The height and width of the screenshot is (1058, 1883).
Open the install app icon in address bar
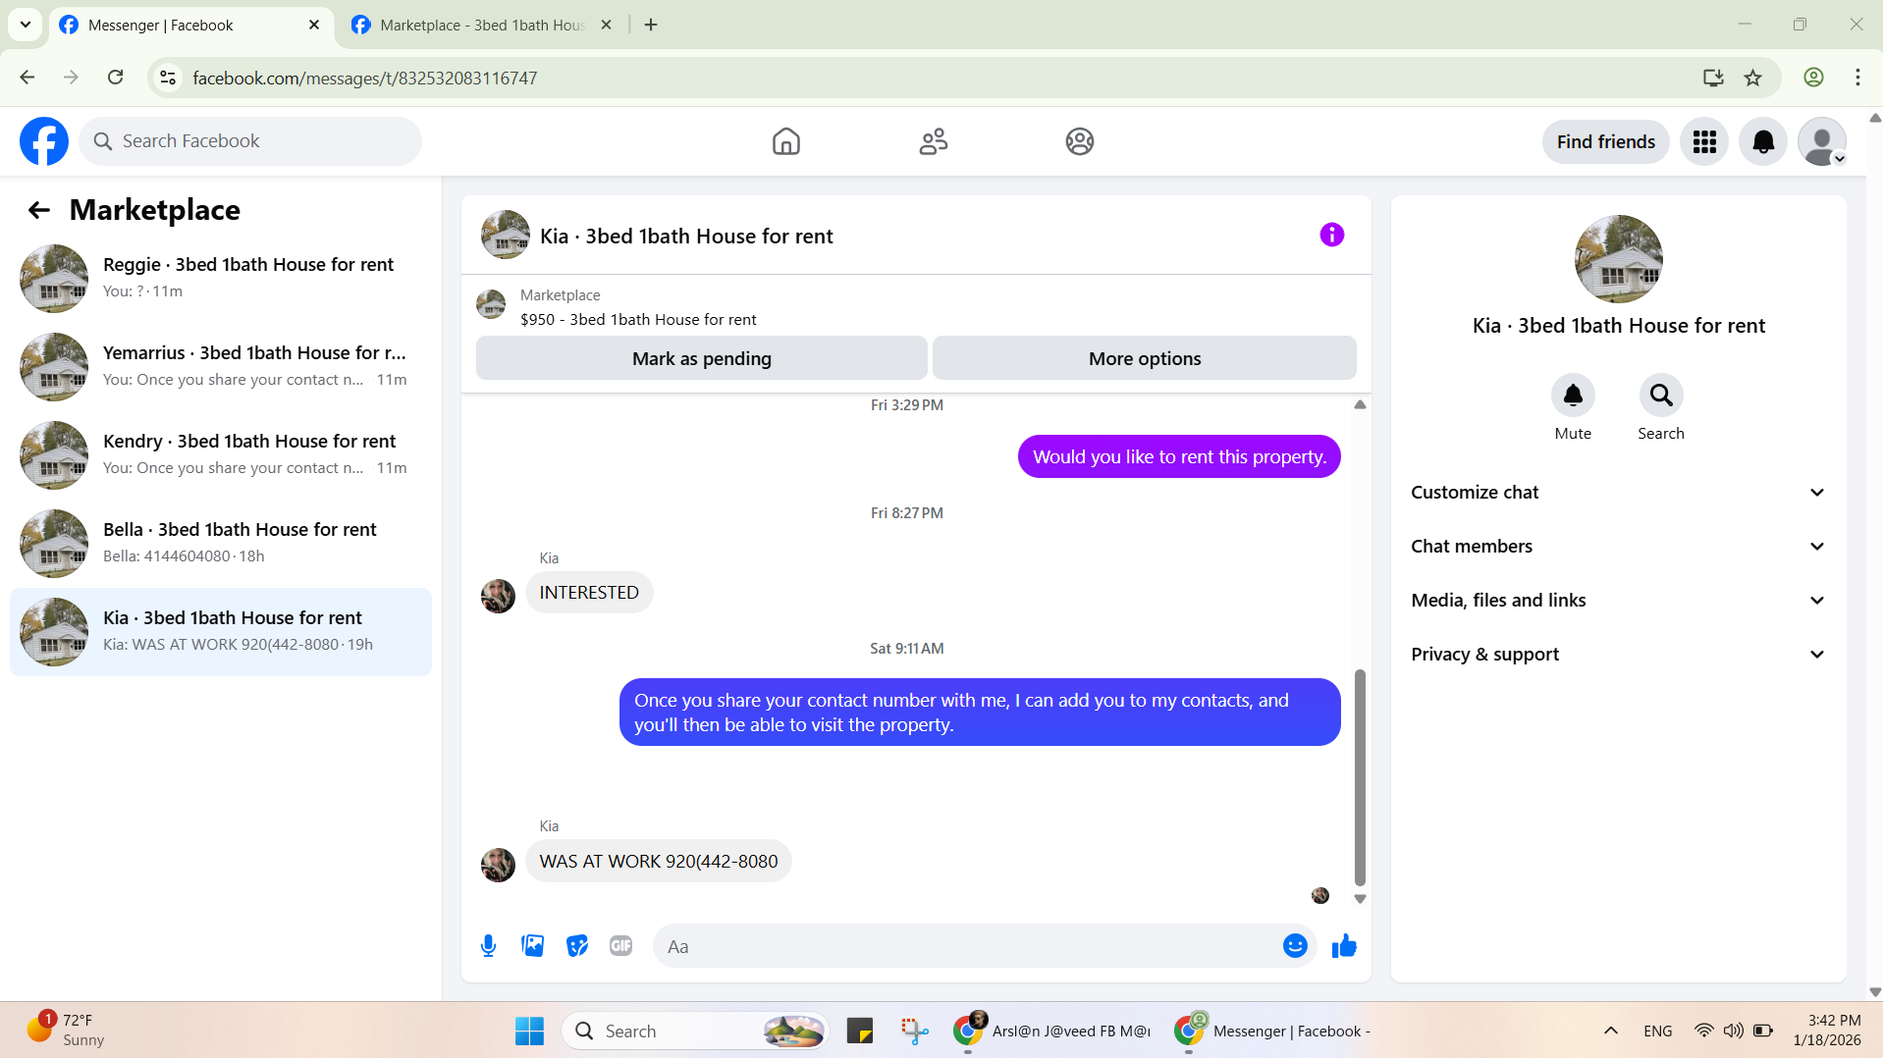(x=1712, y=78)
